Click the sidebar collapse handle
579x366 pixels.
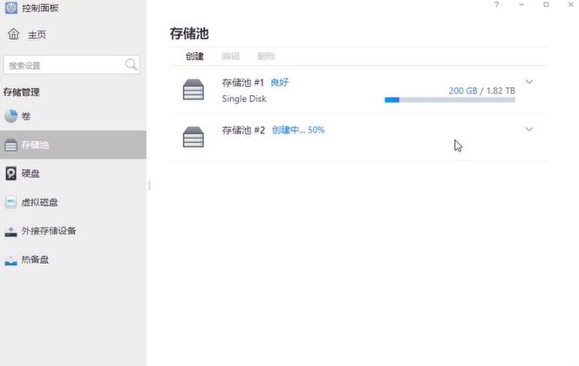pyautogui.click(x=148, y=185)
